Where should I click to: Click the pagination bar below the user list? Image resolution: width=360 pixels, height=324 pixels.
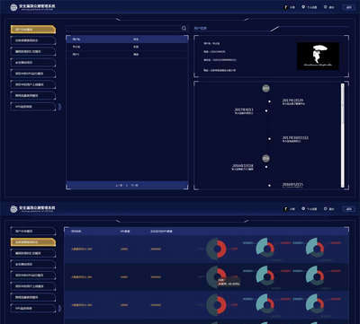coord(127,185)
